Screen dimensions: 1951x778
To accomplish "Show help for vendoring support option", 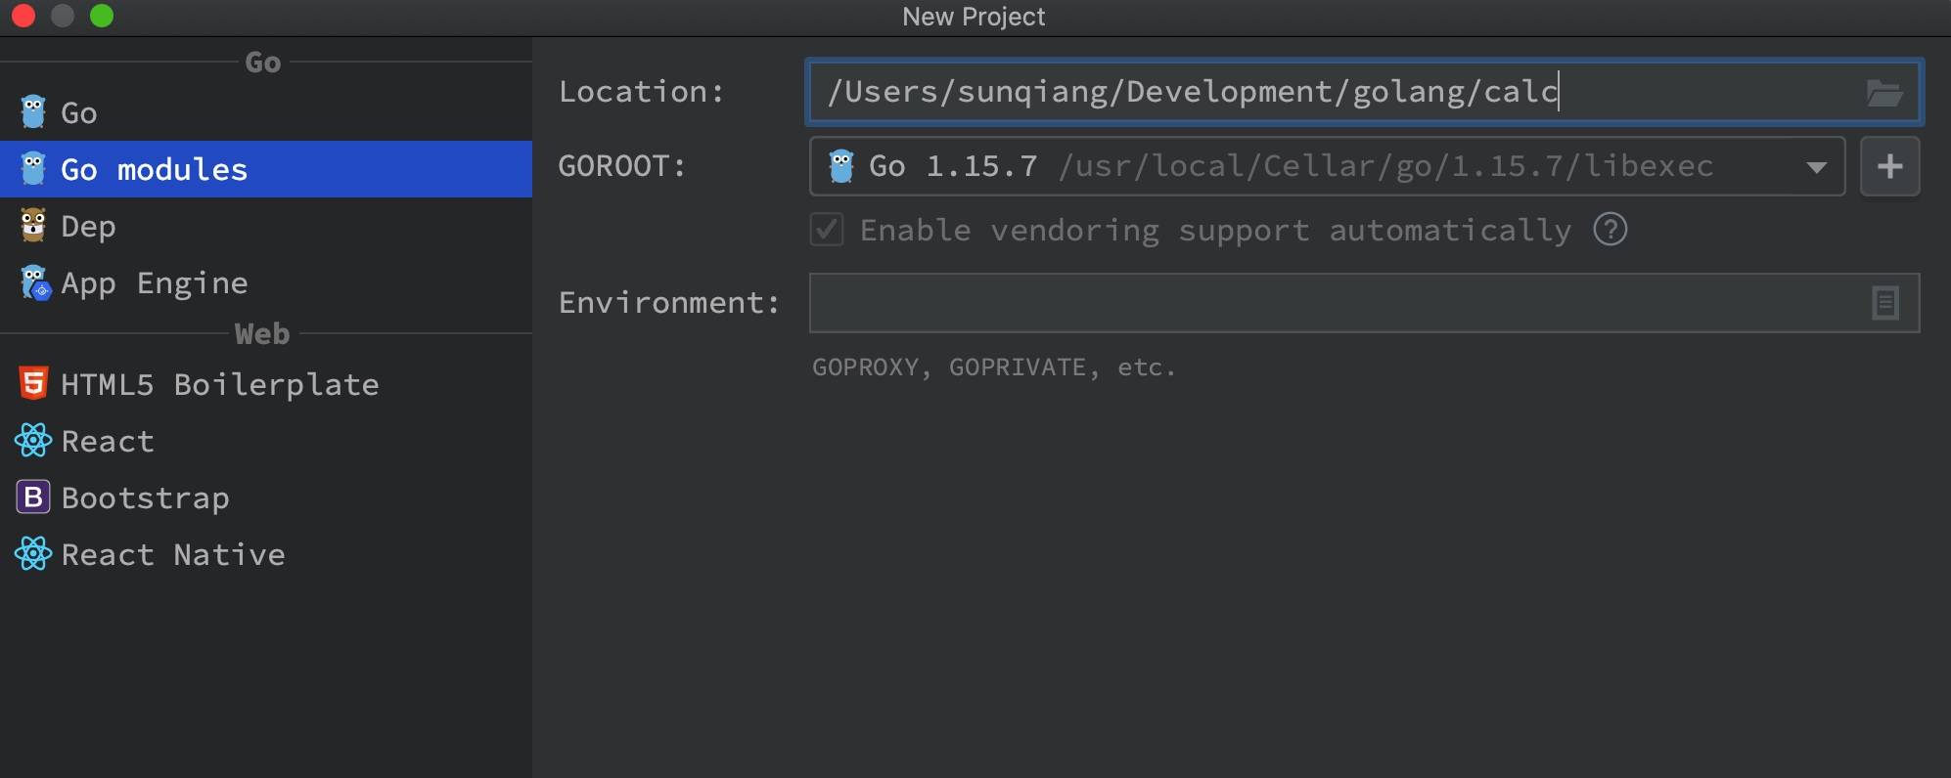I will pyautogui.click(x=1610, y=230).
